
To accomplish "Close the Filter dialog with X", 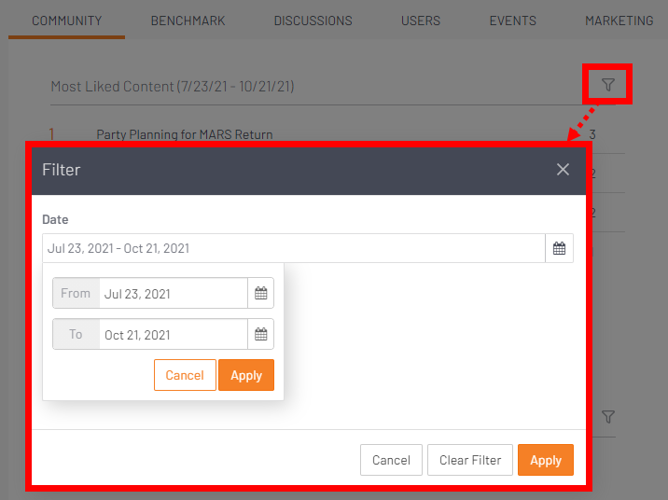I will click(x=563, y=169).
